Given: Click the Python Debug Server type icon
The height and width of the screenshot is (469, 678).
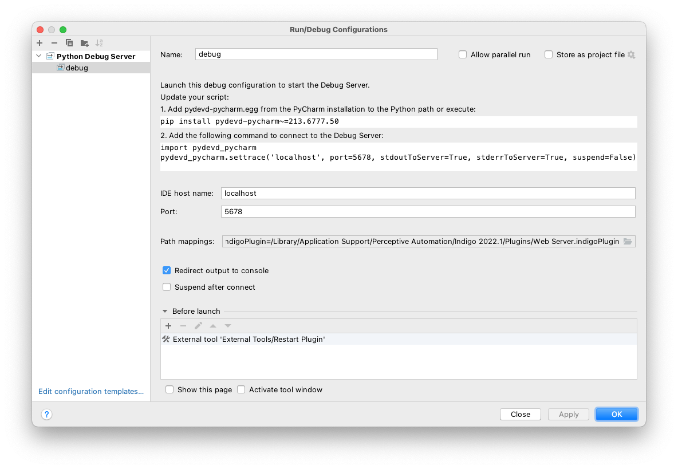Looking at the screenshot, I should pos(50,56).
